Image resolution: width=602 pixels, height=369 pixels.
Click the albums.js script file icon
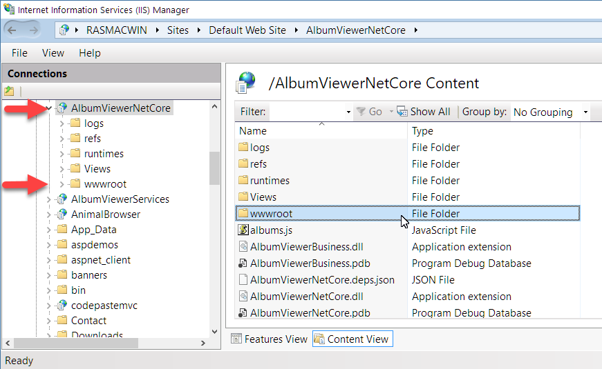[243, 230]
